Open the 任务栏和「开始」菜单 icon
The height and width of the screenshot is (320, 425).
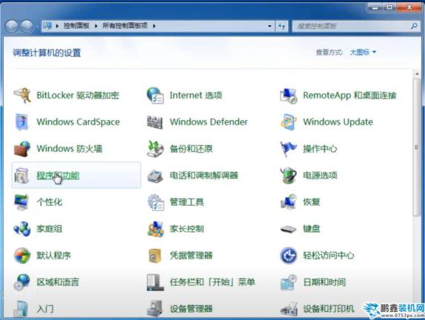155,282
